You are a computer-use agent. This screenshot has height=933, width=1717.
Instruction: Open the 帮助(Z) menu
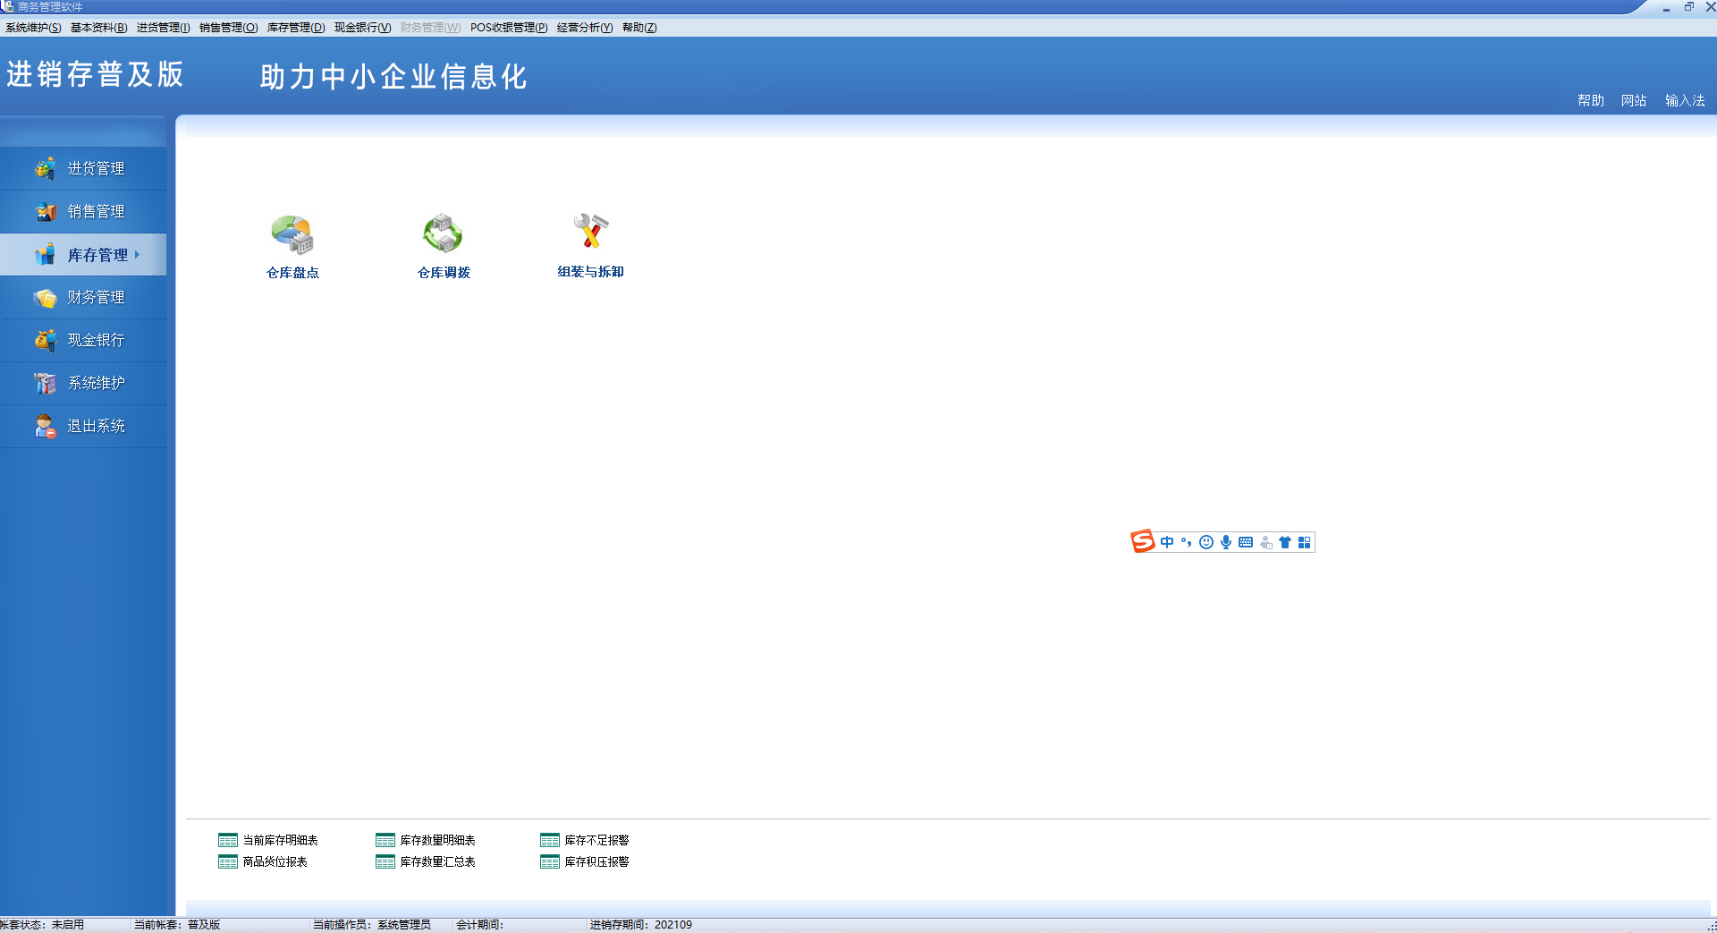639,28
